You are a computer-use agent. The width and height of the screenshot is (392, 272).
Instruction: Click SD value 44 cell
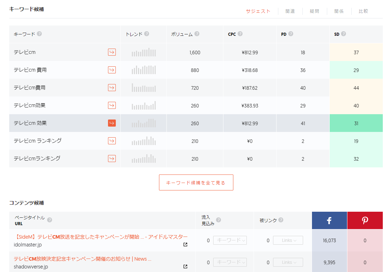tap(356, 88)
